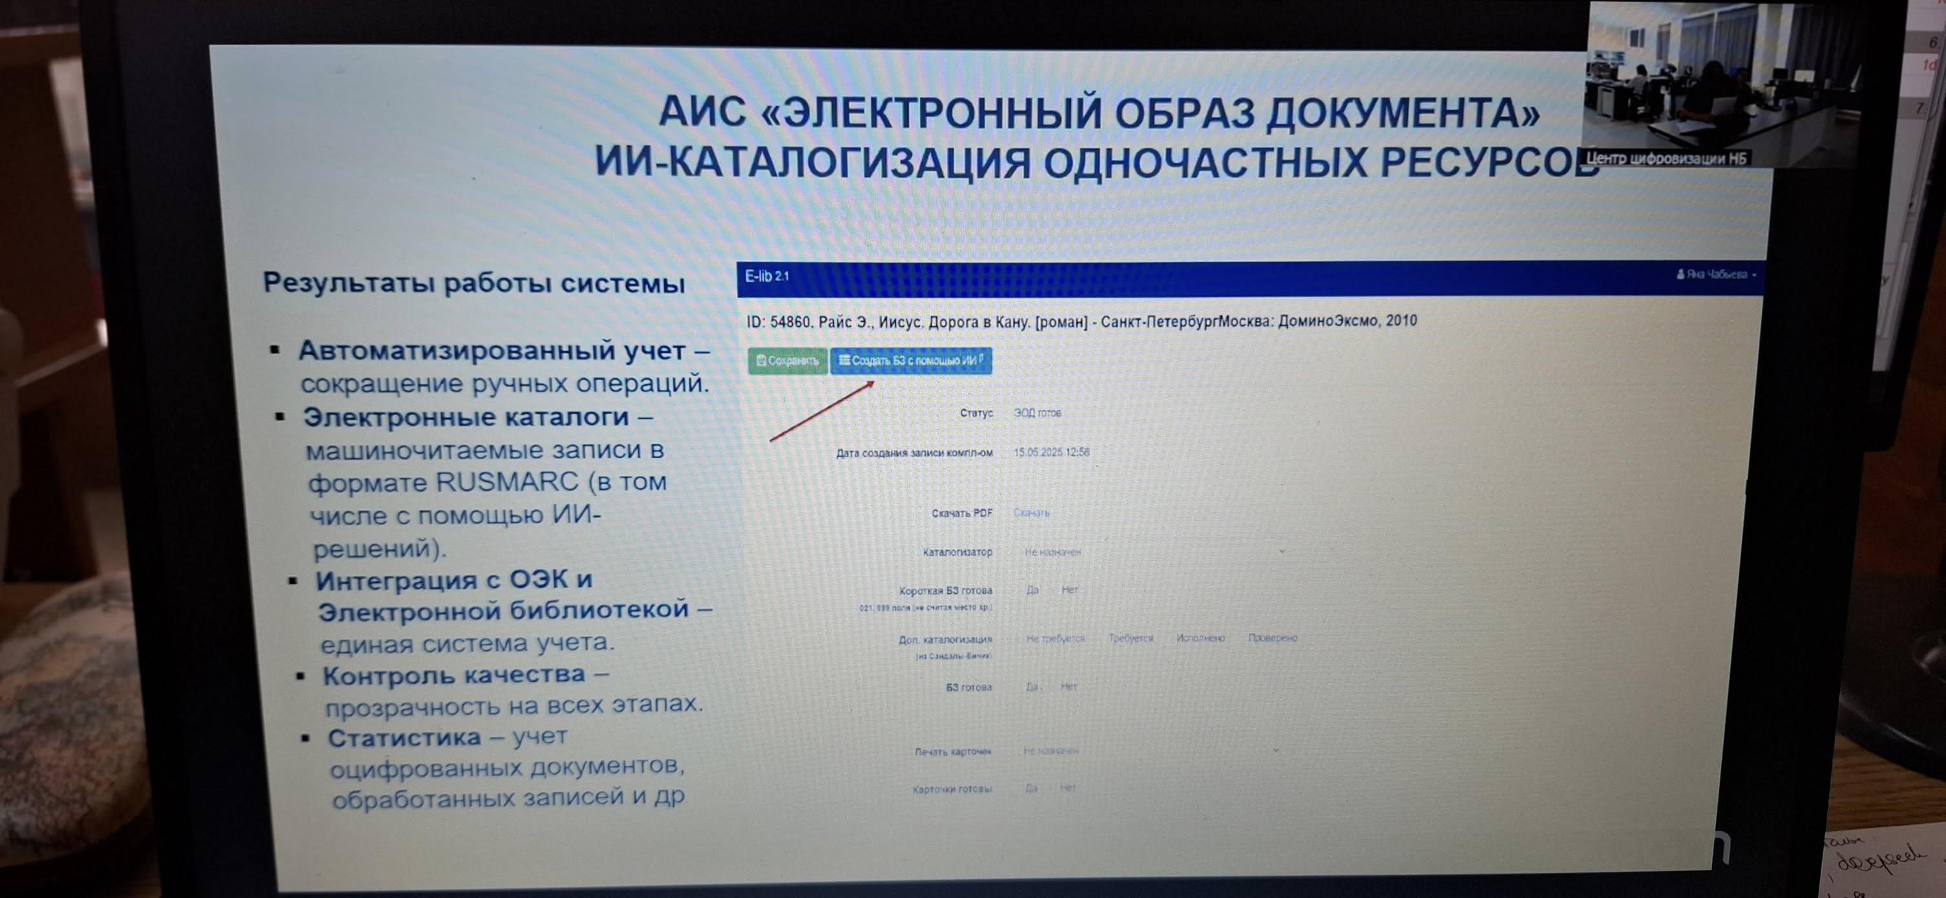1946x898 pixels.
Task: Select Проверено for Доп. каталогизация
Action: 1272,638
